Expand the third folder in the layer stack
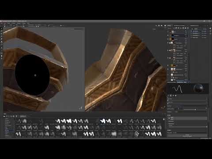The image size is (212, 159). 170,58
